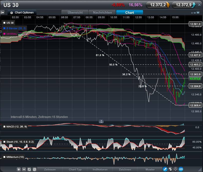Click the Intervall:5 Minuten info text

[x=39, y=117]
